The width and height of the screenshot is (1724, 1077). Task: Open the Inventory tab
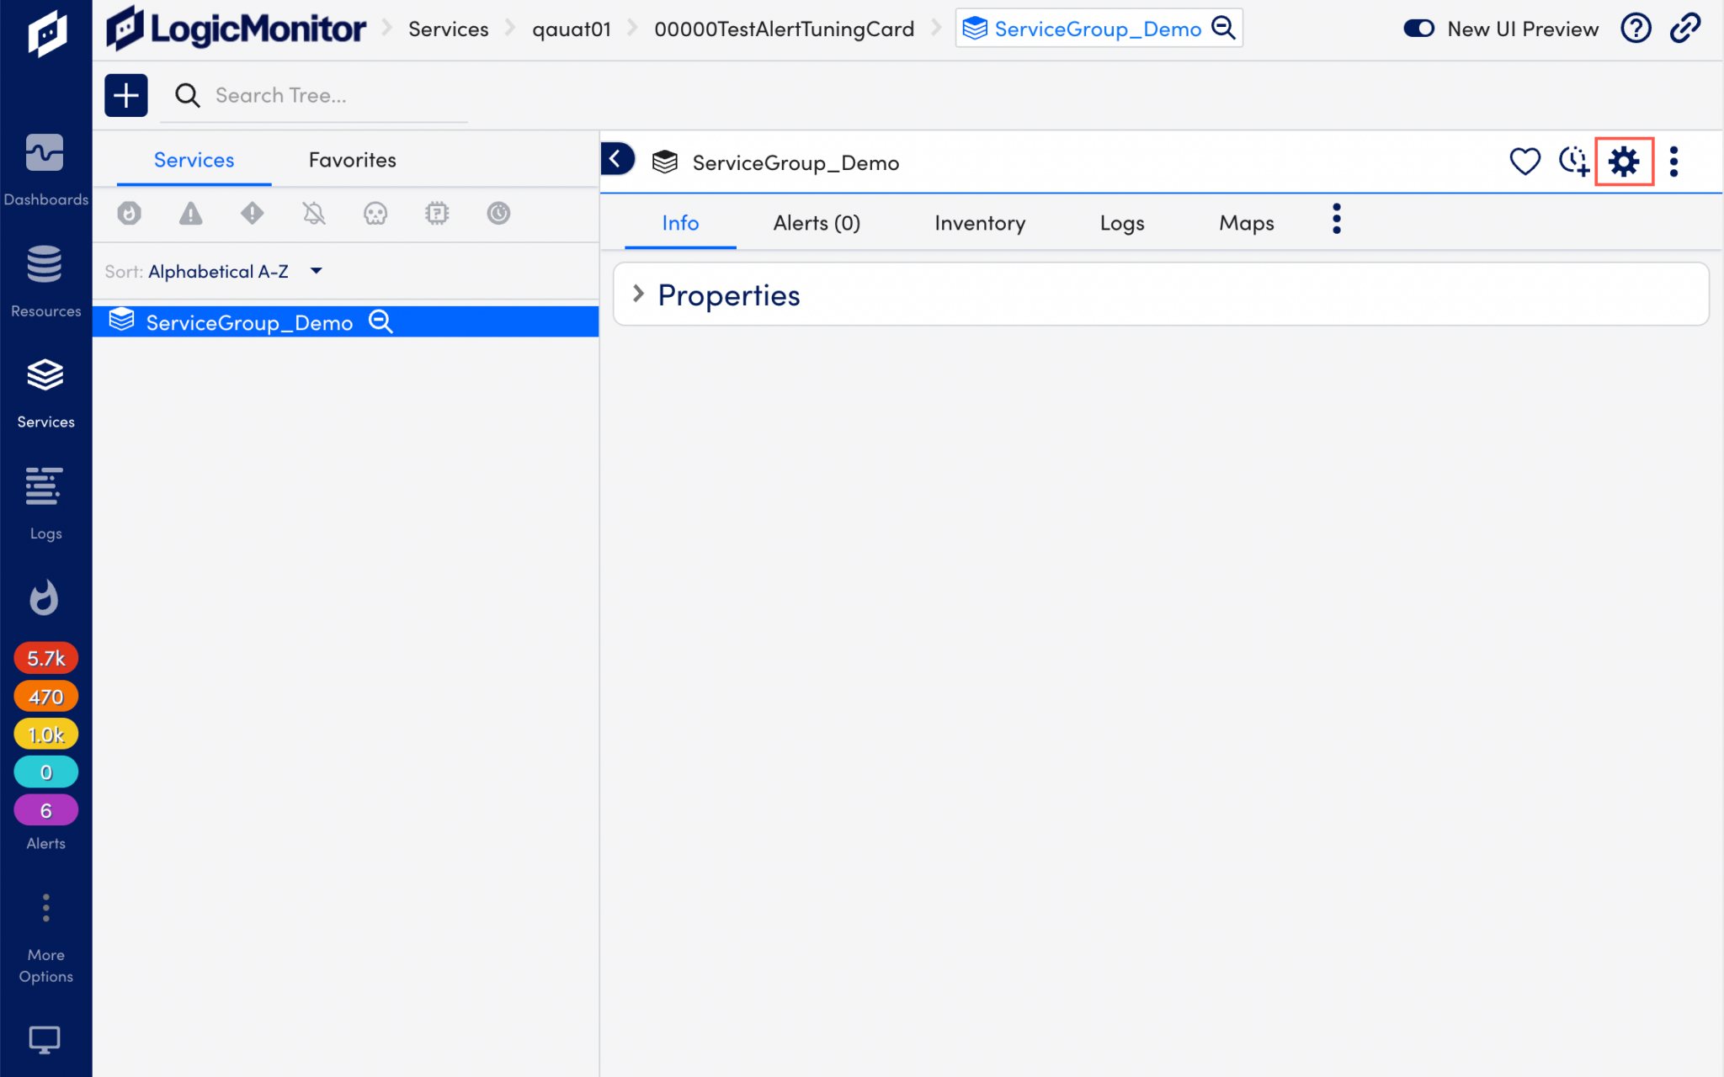pyautogui.click(x=979, y=223)
